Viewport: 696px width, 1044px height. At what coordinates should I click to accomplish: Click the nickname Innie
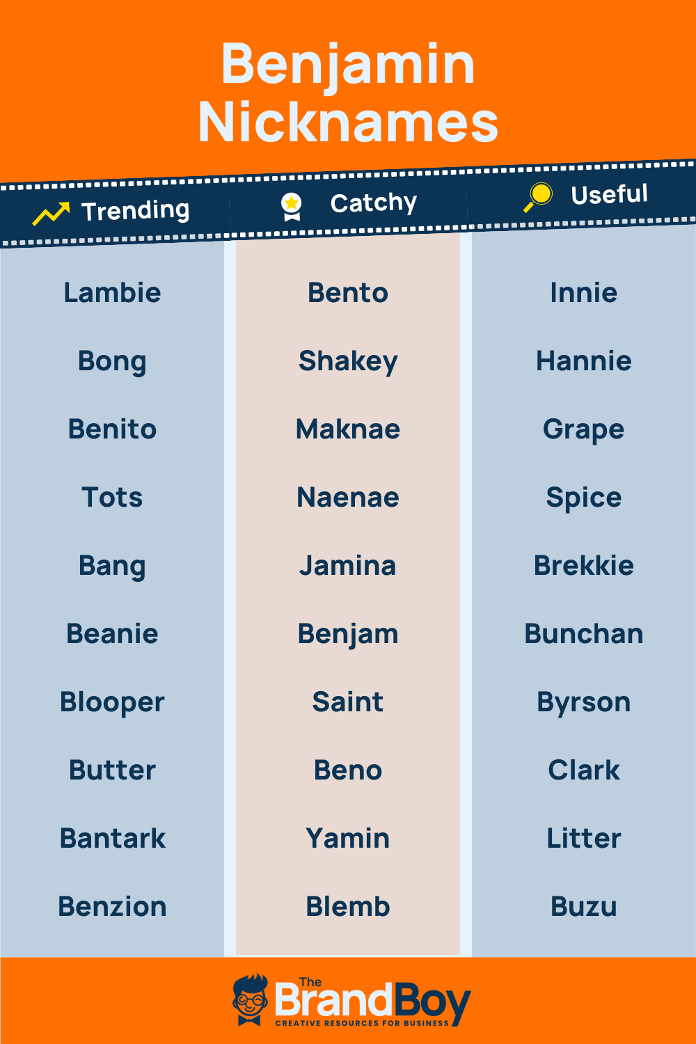[583, 293]
